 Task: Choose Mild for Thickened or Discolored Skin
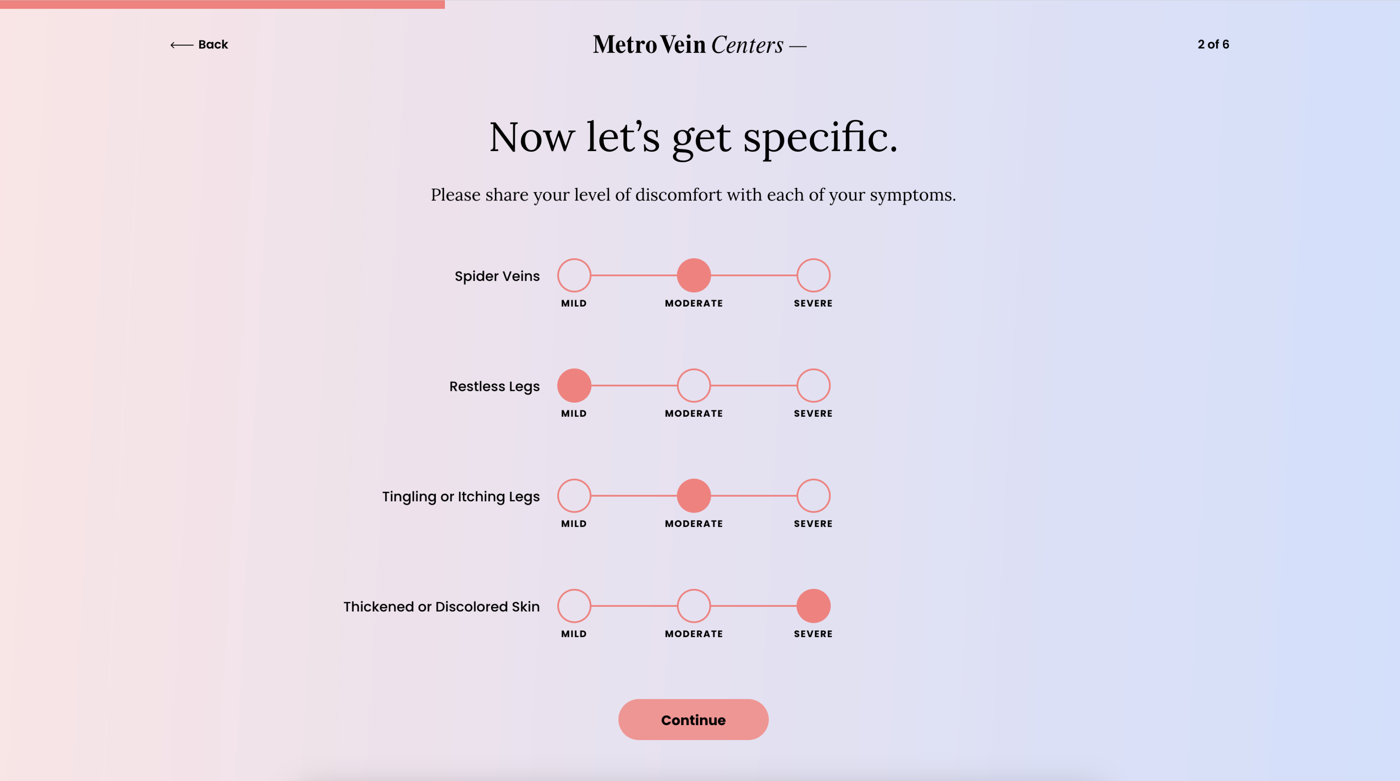pos(574,606)
